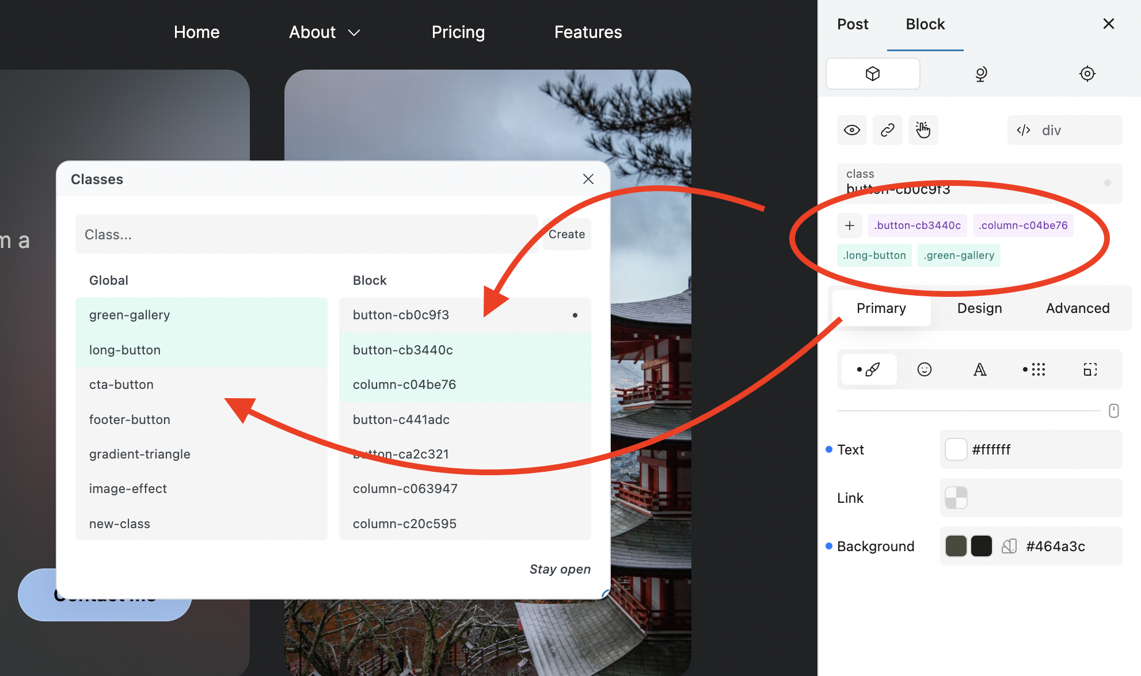Select the smiley face icon
The image size is (1141, 676).
pyautogui.click(x=924, y=369)
